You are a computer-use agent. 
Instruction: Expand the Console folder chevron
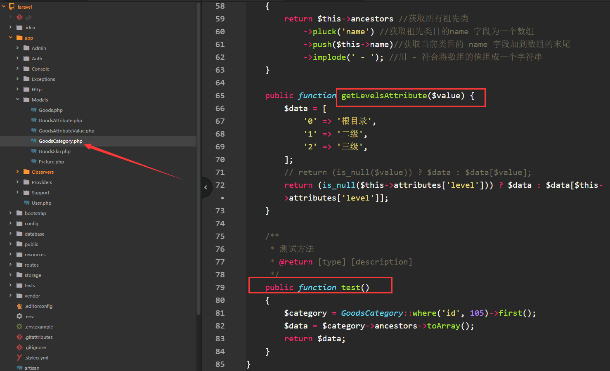tap(18, 69)
